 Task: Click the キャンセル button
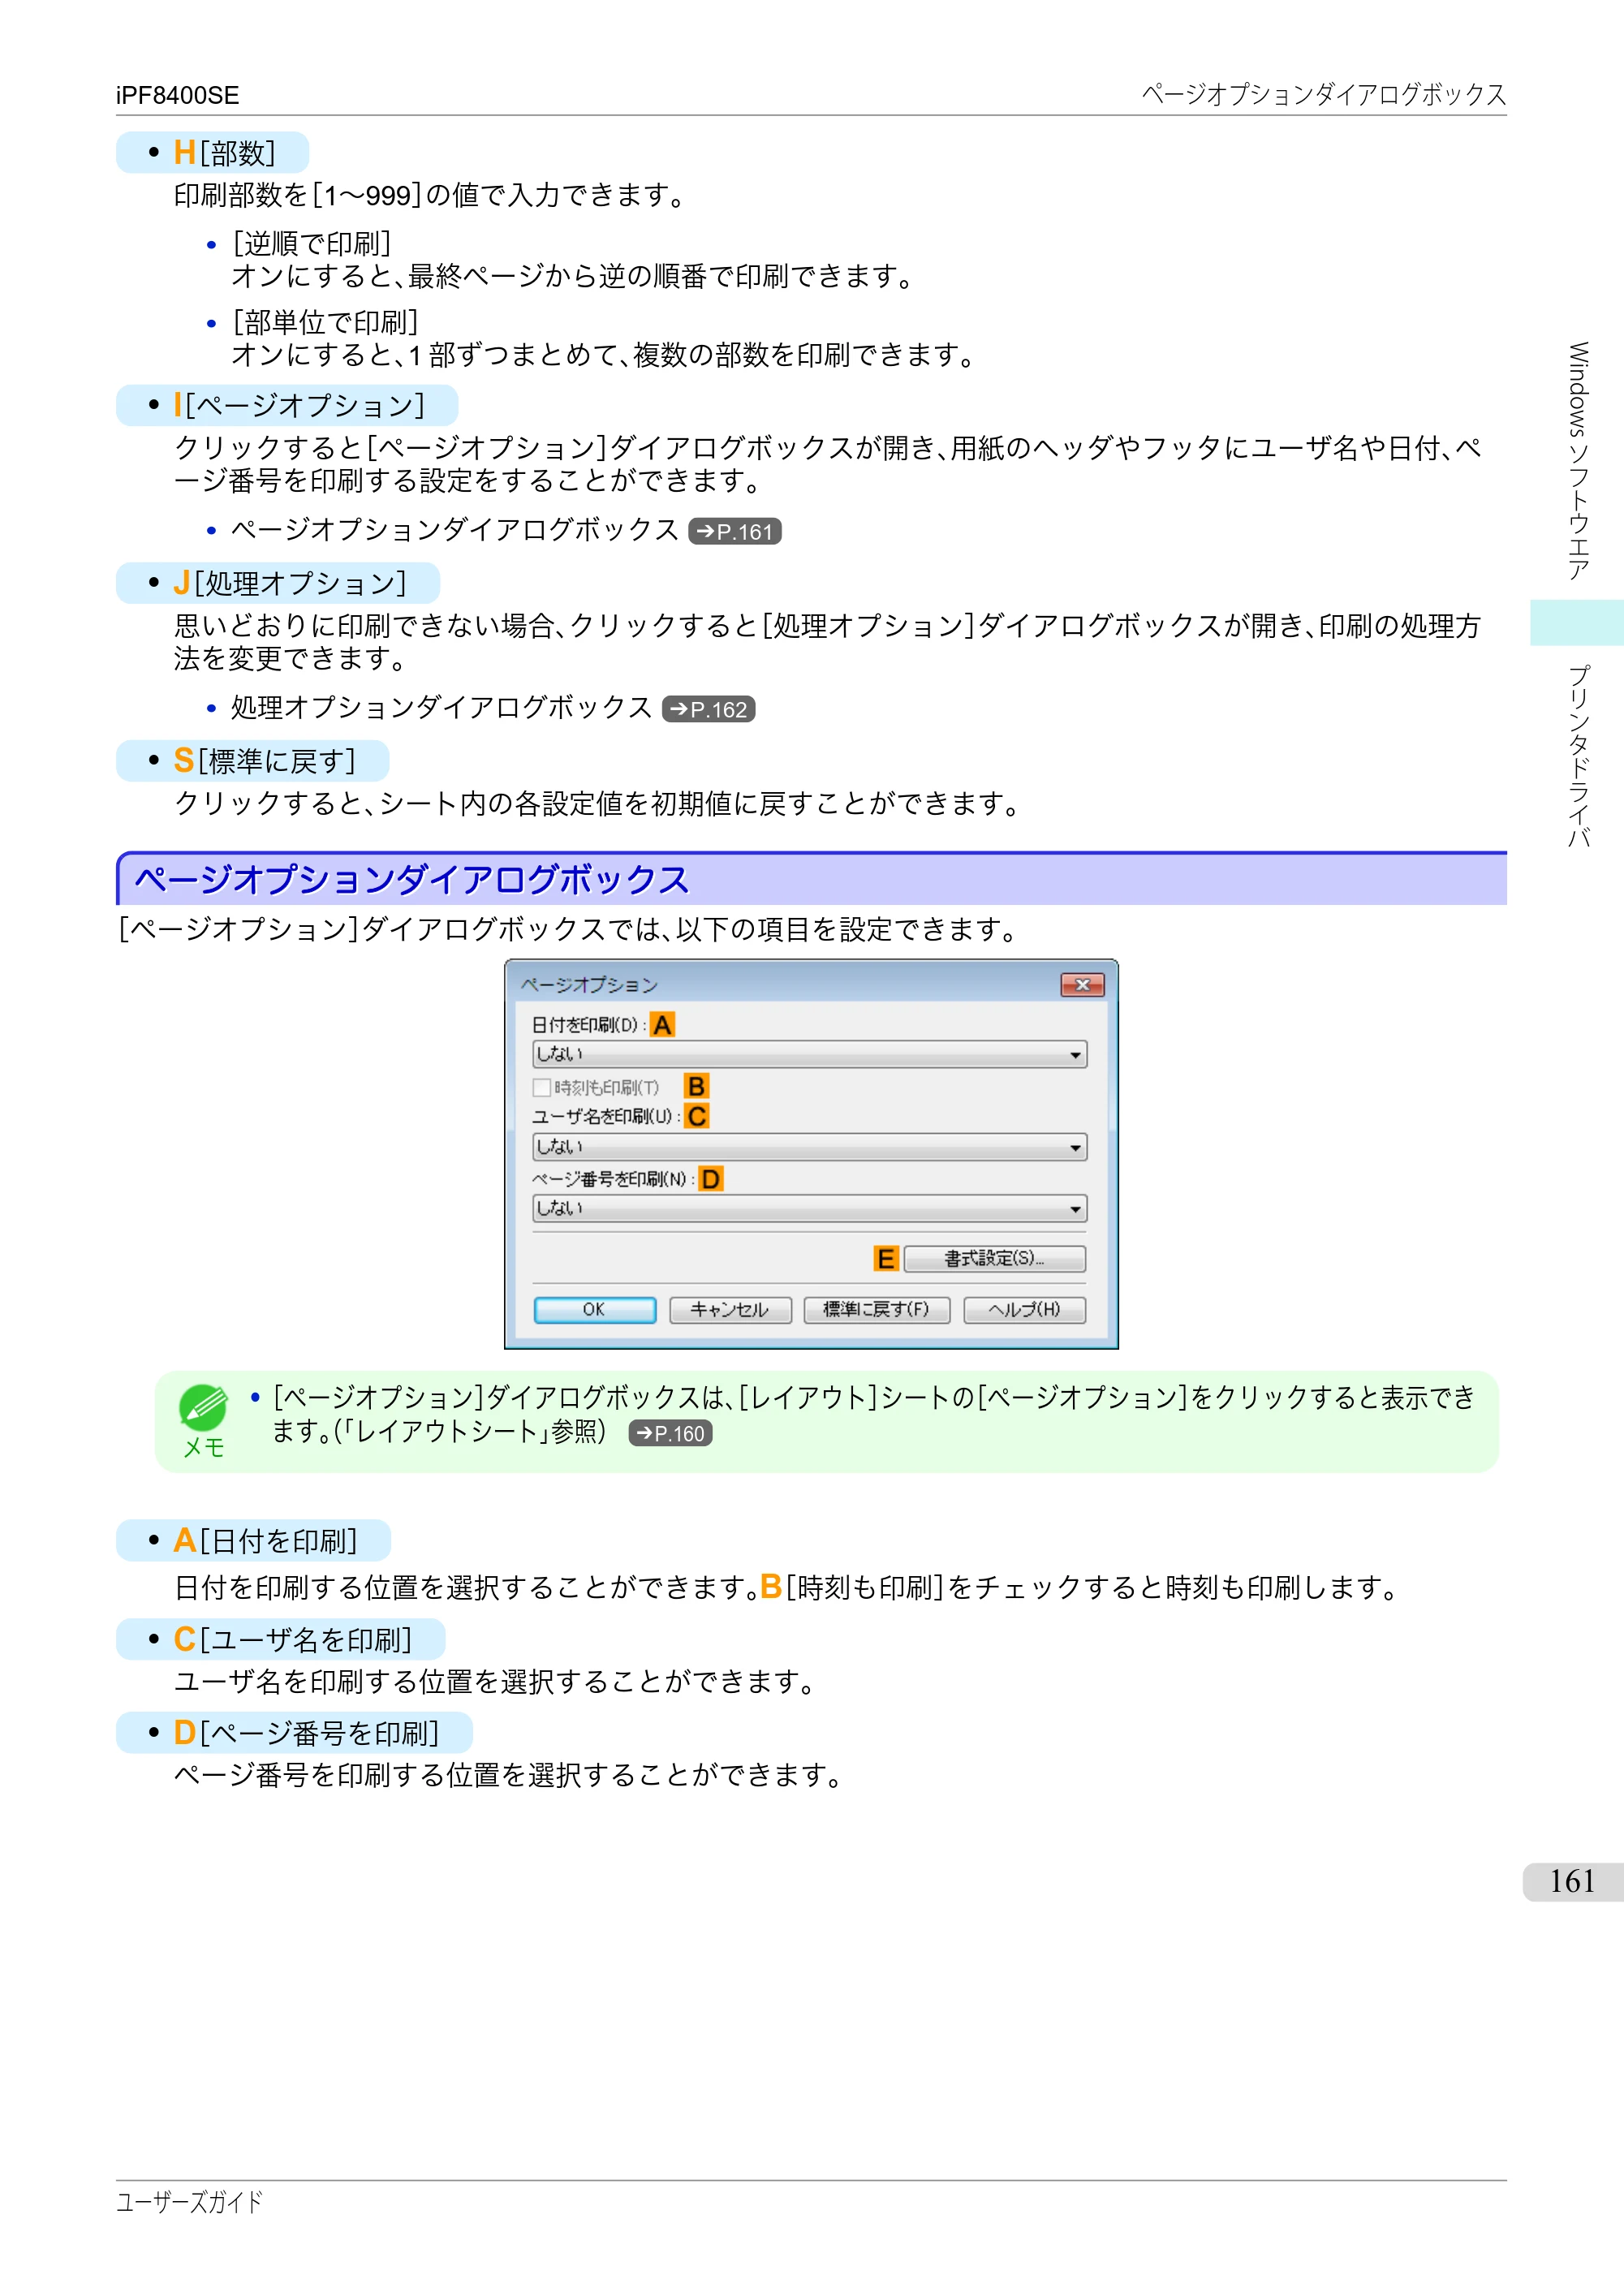coord(730,1310)
